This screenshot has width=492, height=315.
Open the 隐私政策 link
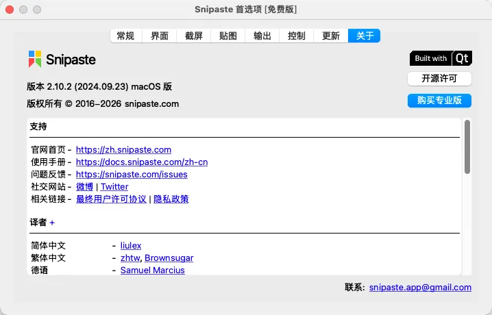click(171, 199)
